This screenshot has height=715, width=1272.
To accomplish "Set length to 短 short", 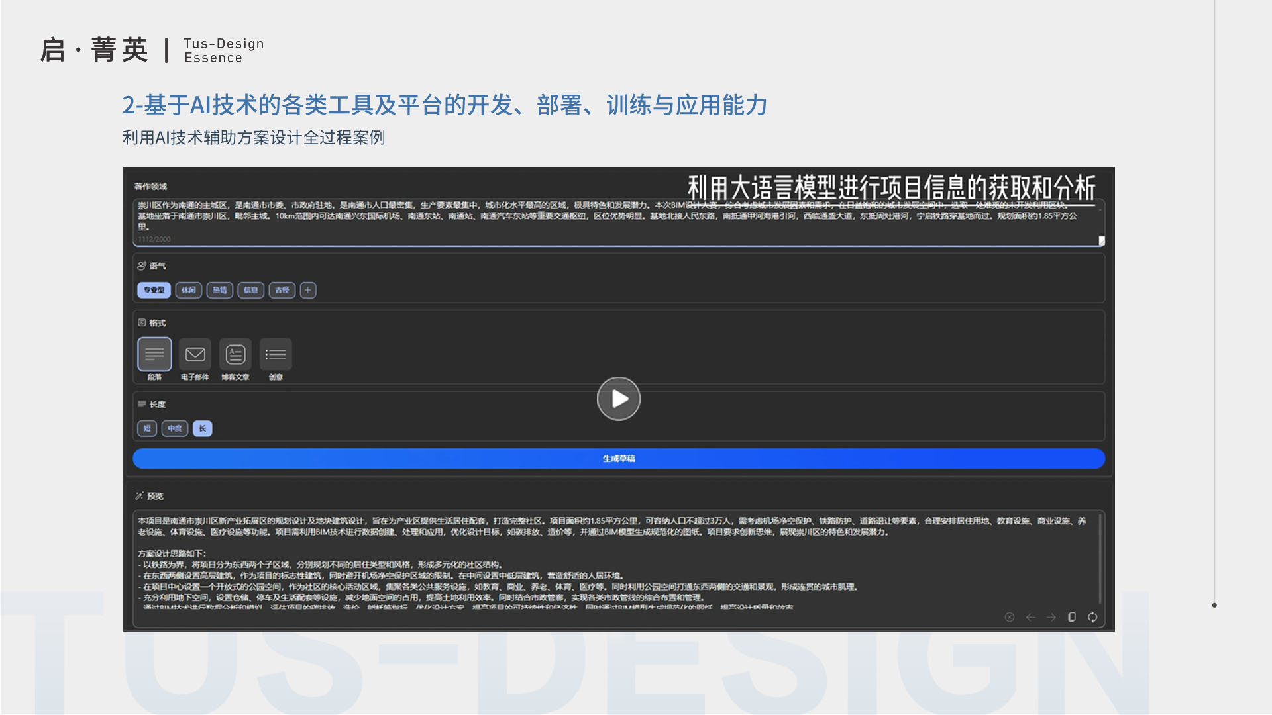I will click(147, 428).
